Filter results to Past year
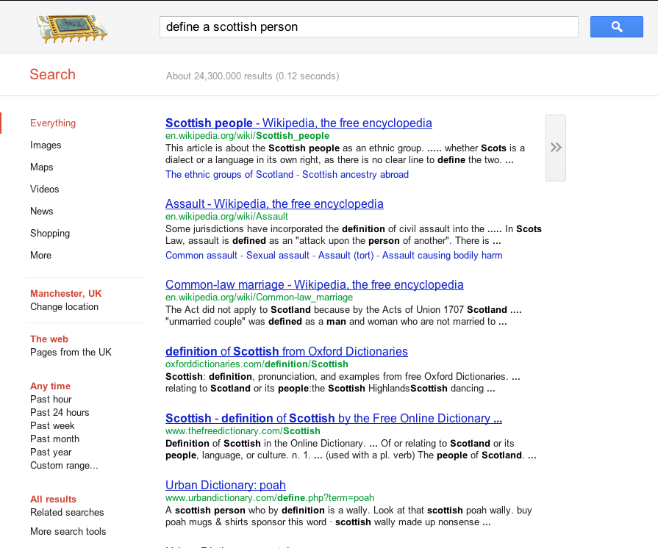Image resolution: width=658 pixels, height=548 pixels. (x=51, y=452)
